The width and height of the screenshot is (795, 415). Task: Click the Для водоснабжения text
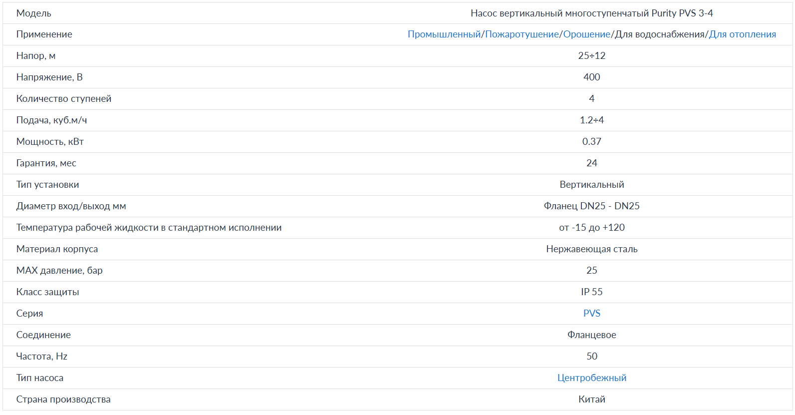click(660, 34)
